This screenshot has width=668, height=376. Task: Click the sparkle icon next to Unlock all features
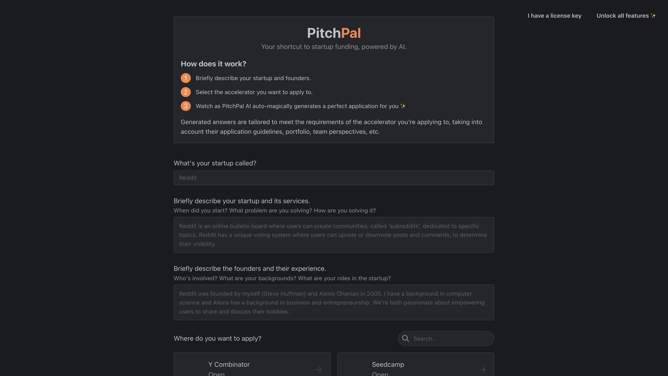653,15
